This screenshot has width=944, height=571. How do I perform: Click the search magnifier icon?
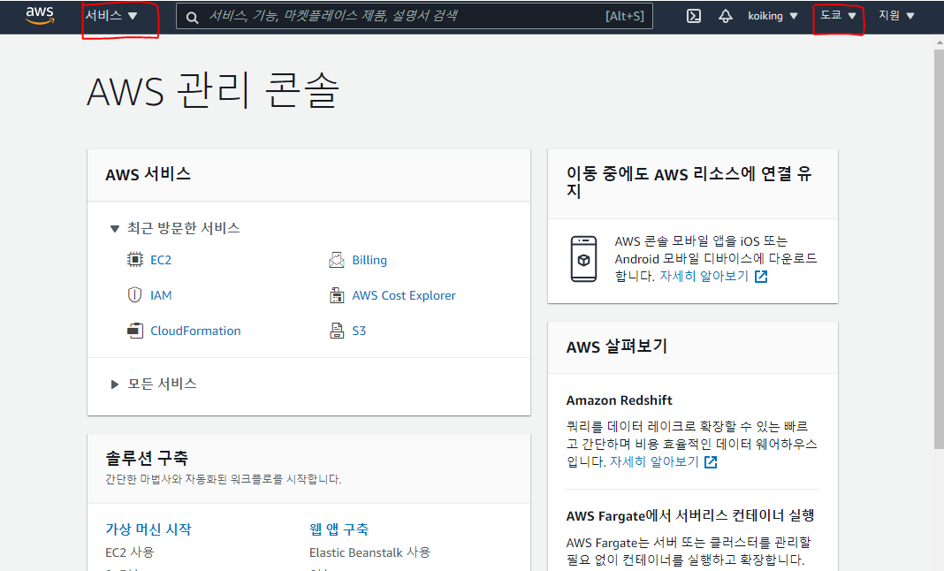pyautogui.click(x=192, y=18)
